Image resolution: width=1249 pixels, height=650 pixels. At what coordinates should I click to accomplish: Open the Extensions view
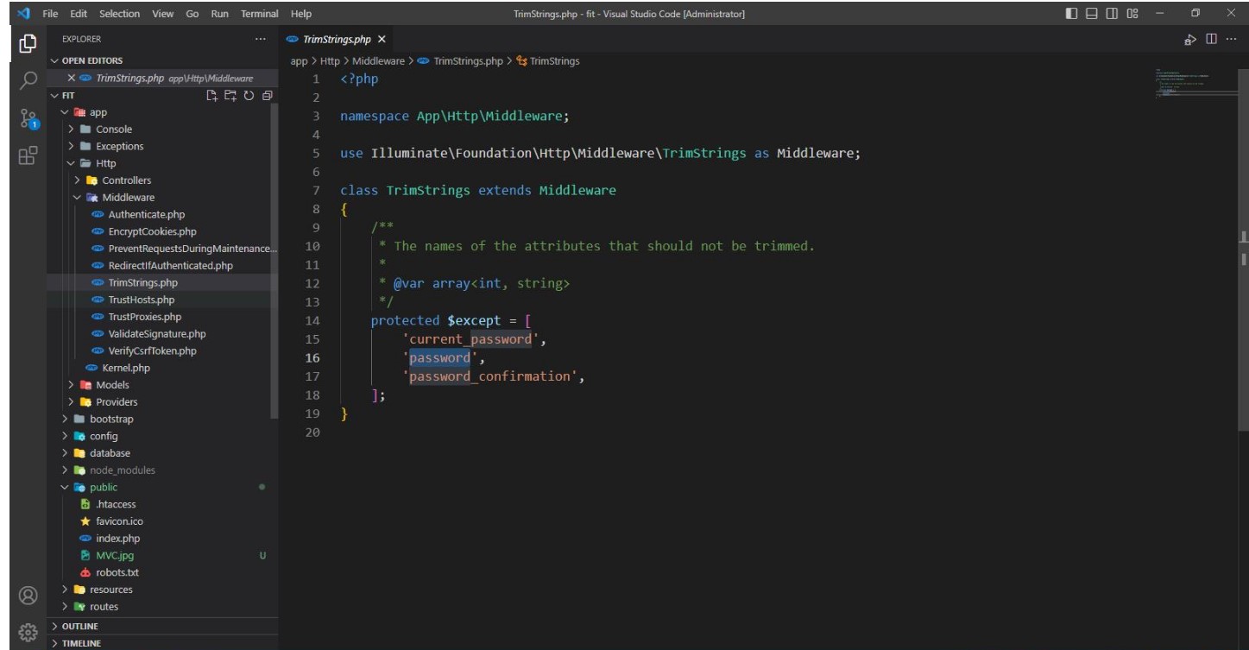[x=28, y=155]
